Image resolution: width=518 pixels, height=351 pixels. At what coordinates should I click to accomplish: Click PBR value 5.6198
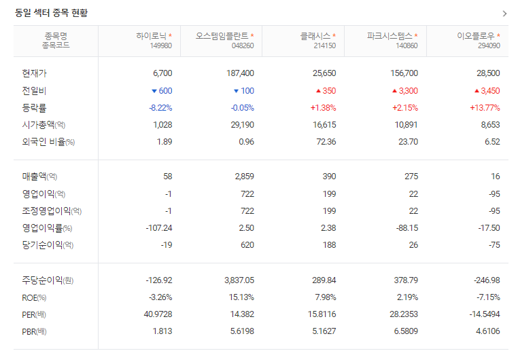point(242,331)
